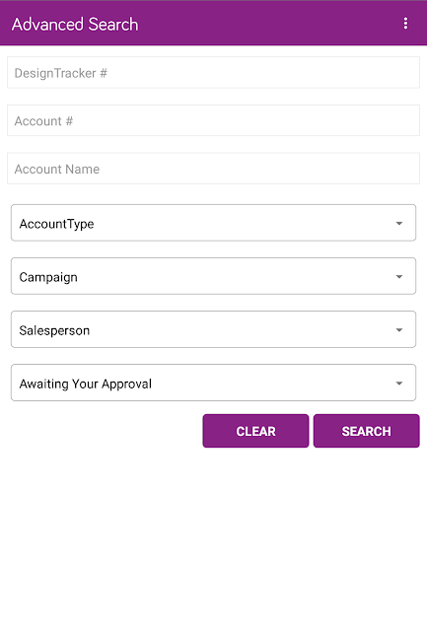Viewport: 427px width, 631px height.
Task: Click the SEARCH button
Action: 366,431
